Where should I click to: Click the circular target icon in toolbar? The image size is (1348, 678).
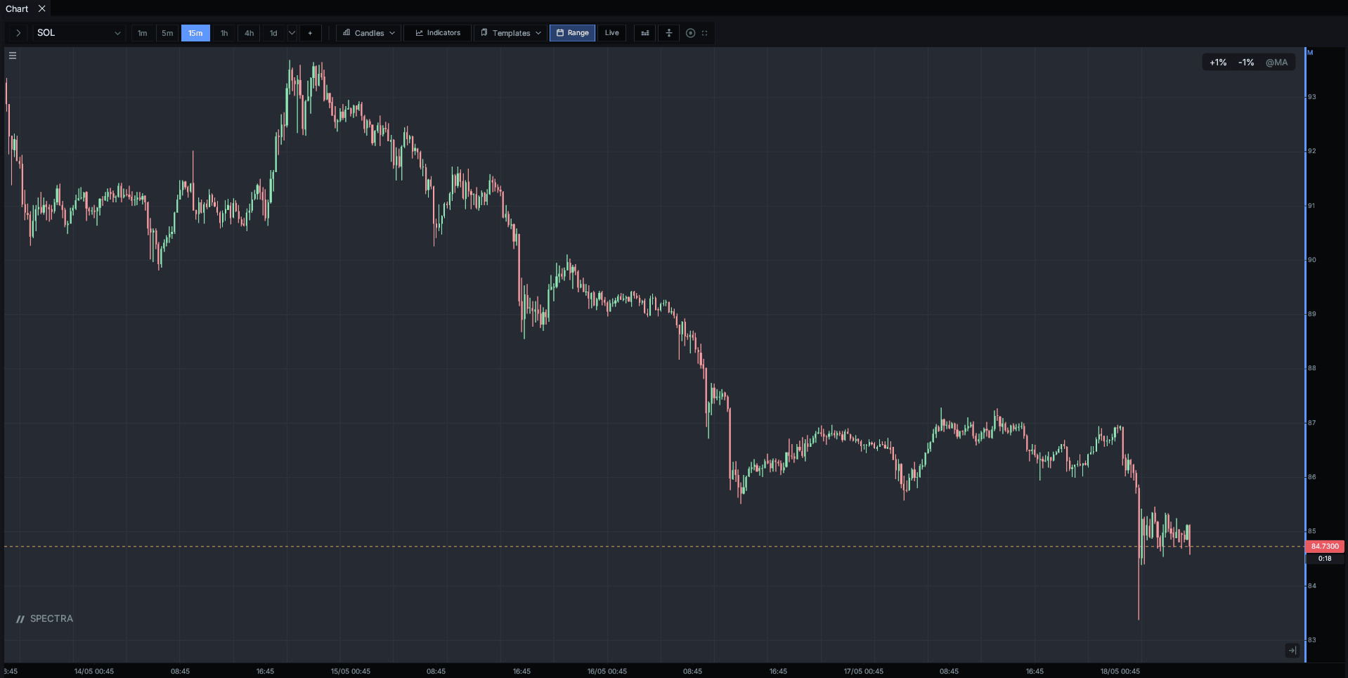pos(691,33)
